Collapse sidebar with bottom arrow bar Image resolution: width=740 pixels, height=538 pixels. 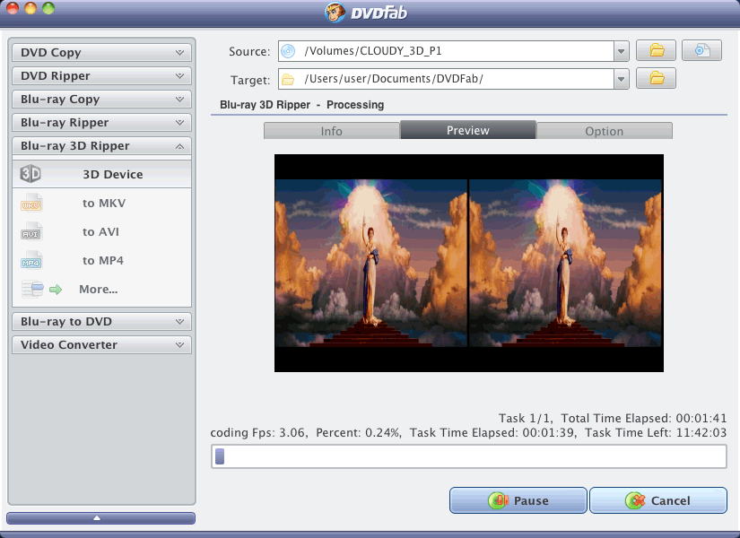(101, 518)
